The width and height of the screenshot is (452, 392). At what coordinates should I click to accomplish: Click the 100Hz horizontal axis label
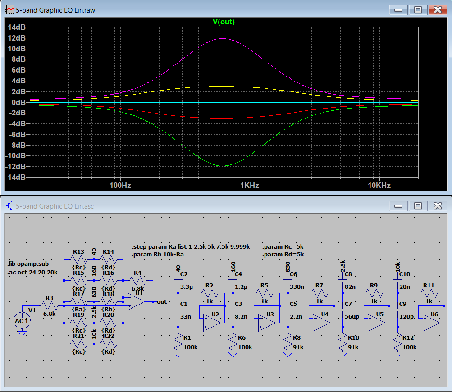point(120,185)
